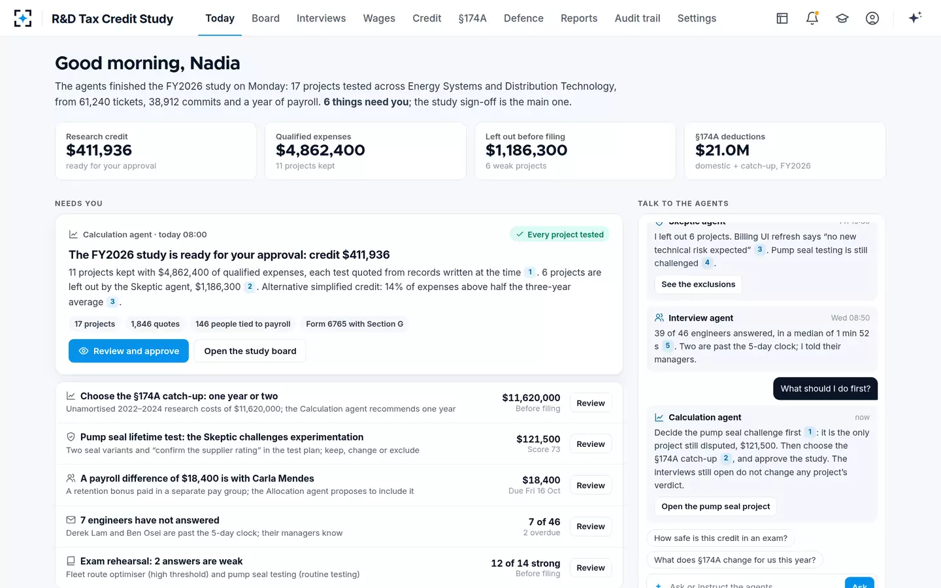The image size is (941, 588).
Task: Review the §174A catch-up item
Action: (x=591, y=403)
